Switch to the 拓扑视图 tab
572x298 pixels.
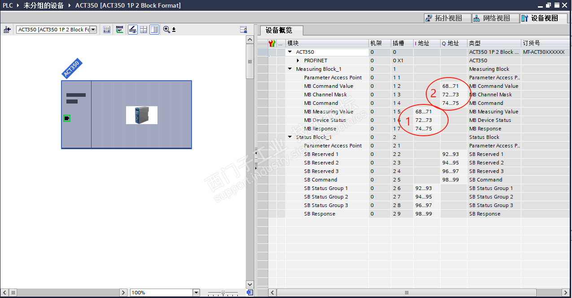[x=448, y=18]
